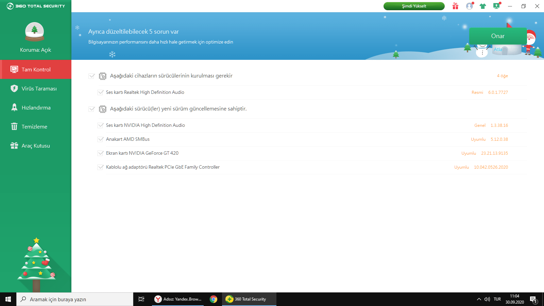Toggle the driver installation group checkbox
544x306 pixels.
pyautogui.click(x=91, y=76)
